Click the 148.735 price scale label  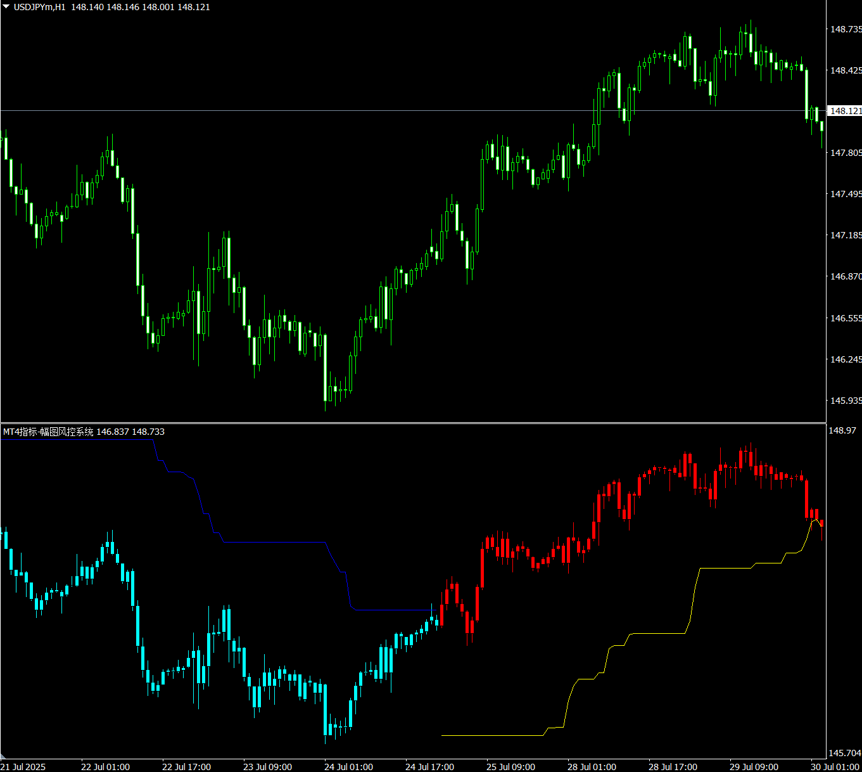point(846,29)
